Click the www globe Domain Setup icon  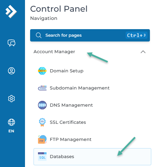(x=42, y=71)
